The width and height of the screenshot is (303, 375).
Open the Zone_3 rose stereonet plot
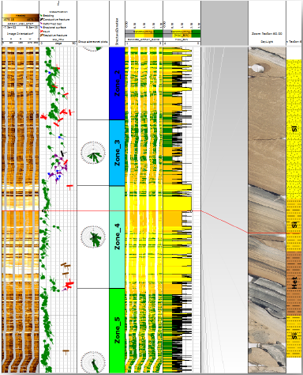click(93, 153)
